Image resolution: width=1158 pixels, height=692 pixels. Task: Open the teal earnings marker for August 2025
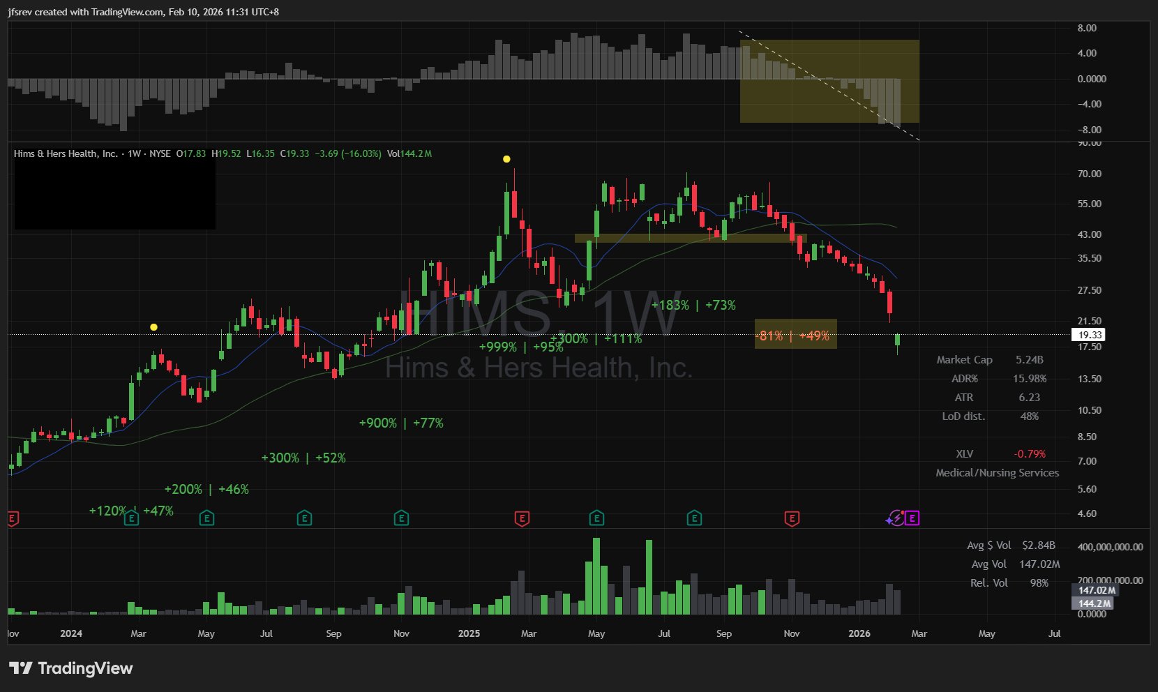click(694, 518)
